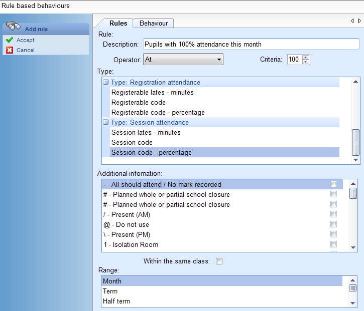Tick All should attend / No mark recorded
This screenshot has width=364, height=311.
333,184
